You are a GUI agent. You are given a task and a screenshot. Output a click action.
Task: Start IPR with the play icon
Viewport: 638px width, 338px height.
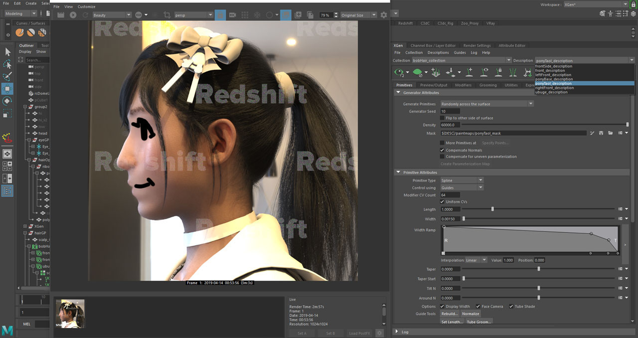(x=73, y=15)
